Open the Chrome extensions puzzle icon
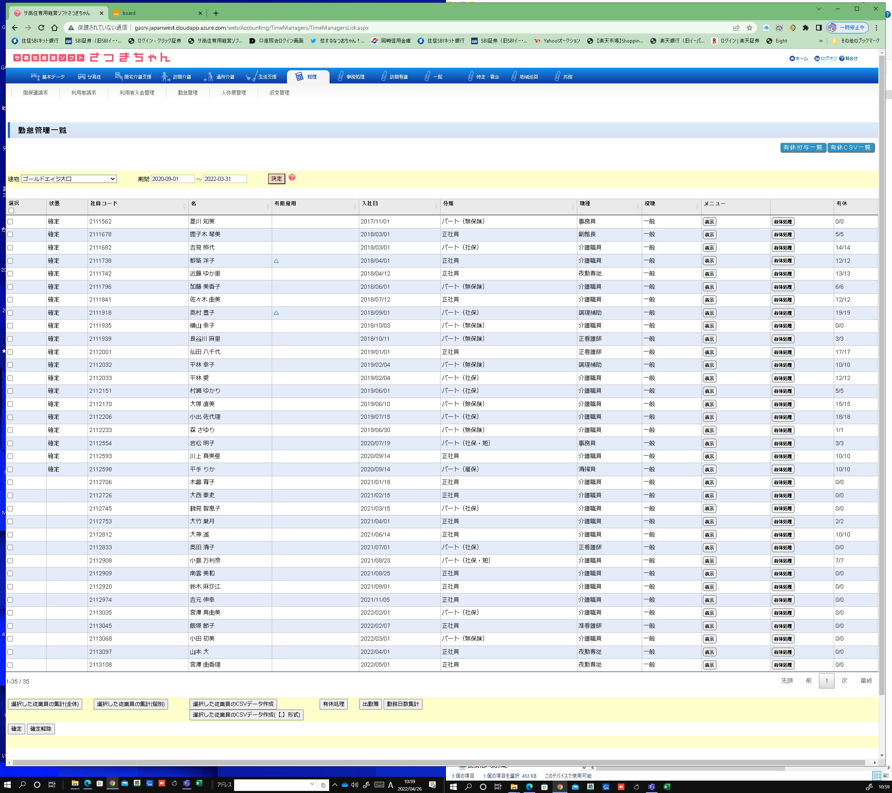Viewport: 892px width, 793px height. 805,28
